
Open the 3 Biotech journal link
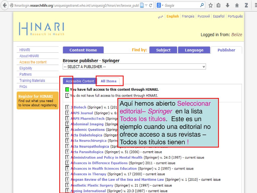[78, 107]
